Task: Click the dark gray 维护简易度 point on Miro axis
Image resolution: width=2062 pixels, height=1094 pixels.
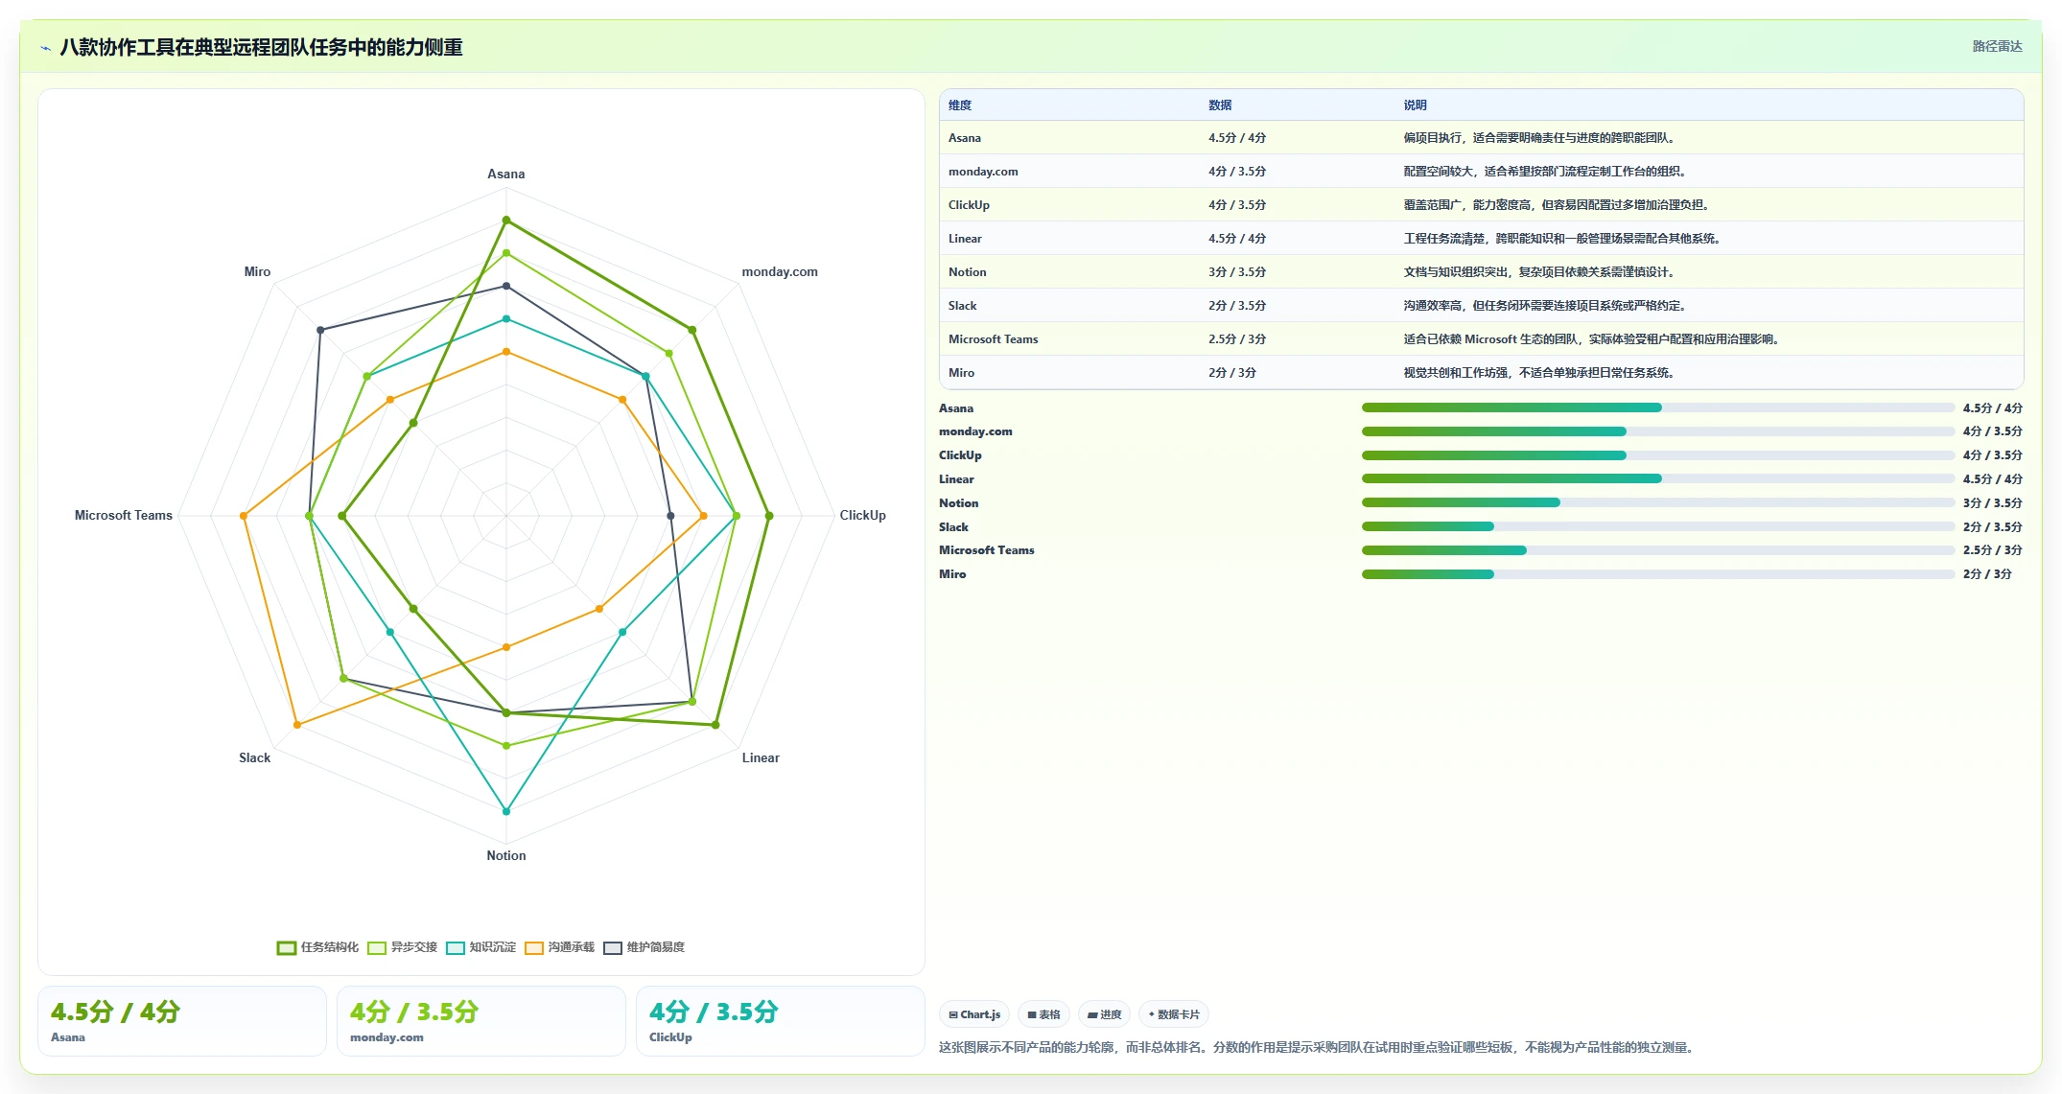Action: coord(320,330)
